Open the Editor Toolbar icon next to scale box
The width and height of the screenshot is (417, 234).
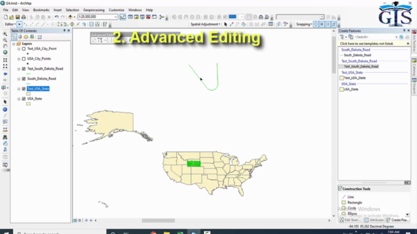pyautogui.click(x=122, y=17)
